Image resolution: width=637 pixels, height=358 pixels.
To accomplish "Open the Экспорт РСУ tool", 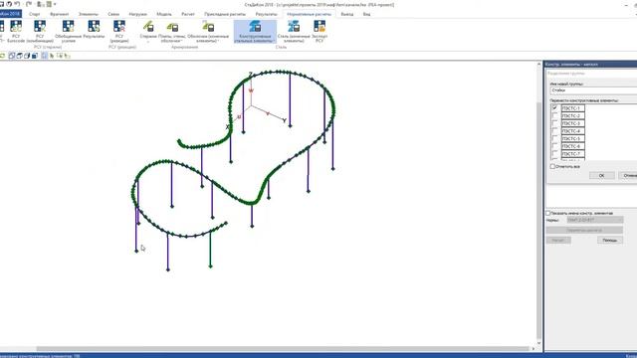I will 319,32.
